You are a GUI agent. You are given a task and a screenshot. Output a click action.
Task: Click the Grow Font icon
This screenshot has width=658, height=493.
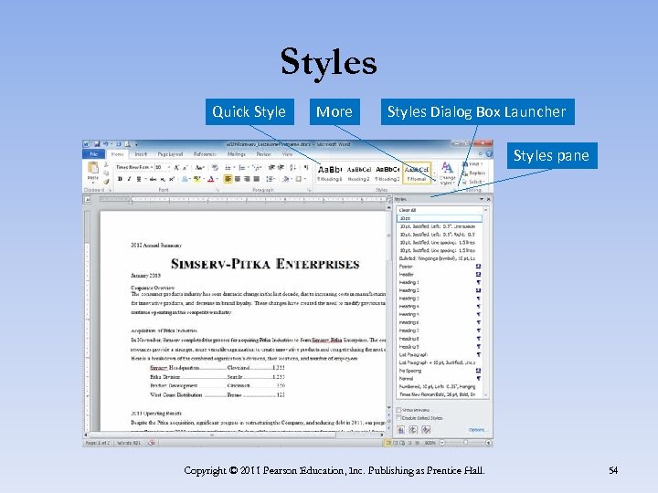176,168
